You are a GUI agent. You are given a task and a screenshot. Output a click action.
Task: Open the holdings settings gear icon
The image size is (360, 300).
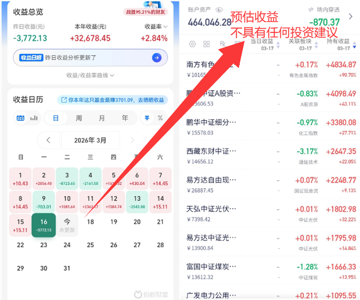click(193, 44)
